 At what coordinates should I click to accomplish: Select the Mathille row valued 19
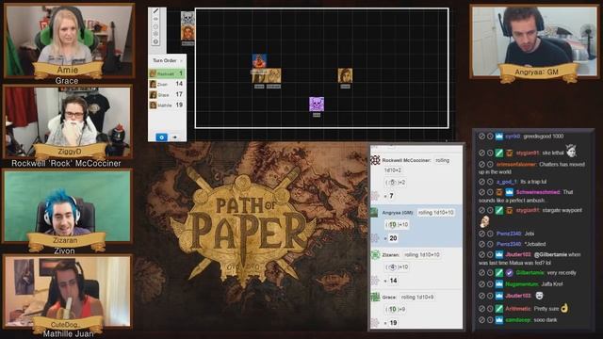pyautogui.click(x=167, y=105)
